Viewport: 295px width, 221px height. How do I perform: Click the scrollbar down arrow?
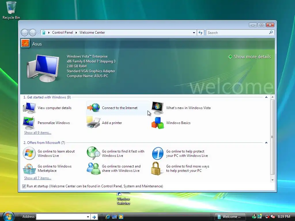[x=273, y=180]
